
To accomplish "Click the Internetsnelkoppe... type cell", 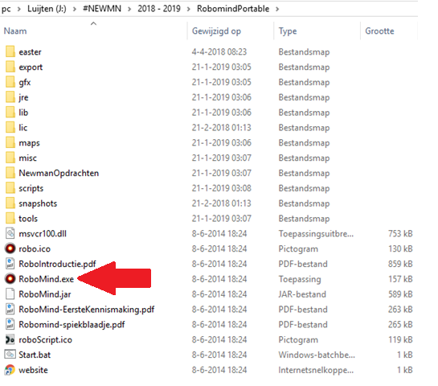I will tap(316, 370).
